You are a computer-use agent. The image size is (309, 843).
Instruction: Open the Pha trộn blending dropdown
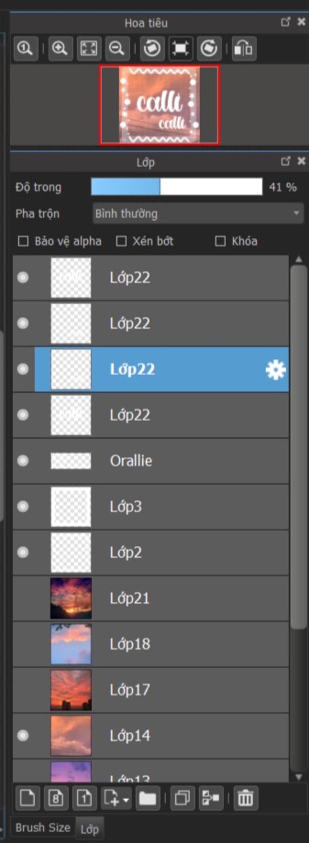198,213
